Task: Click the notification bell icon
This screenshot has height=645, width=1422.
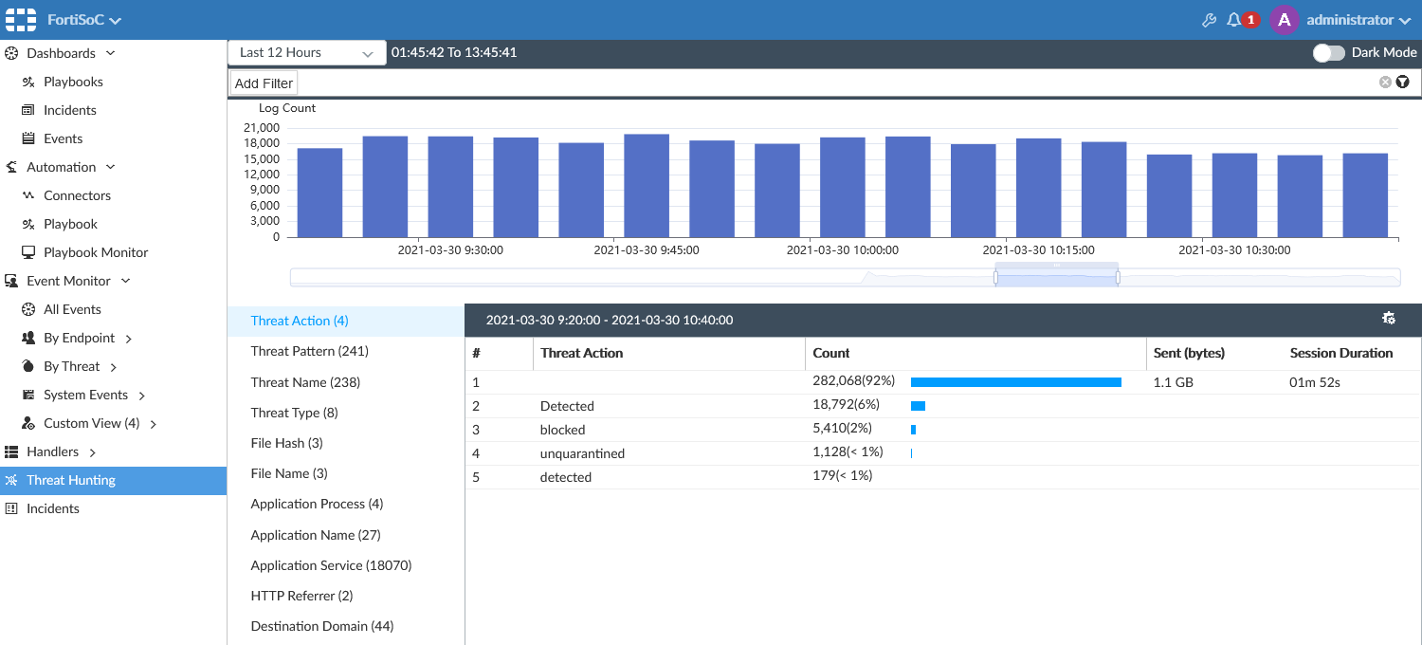Action: click(1233, 20)
